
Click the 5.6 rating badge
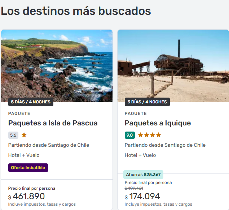13,135
